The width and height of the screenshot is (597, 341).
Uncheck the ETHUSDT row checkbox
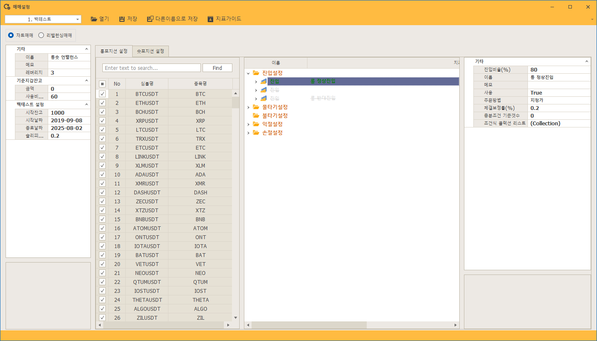(102, 103)
